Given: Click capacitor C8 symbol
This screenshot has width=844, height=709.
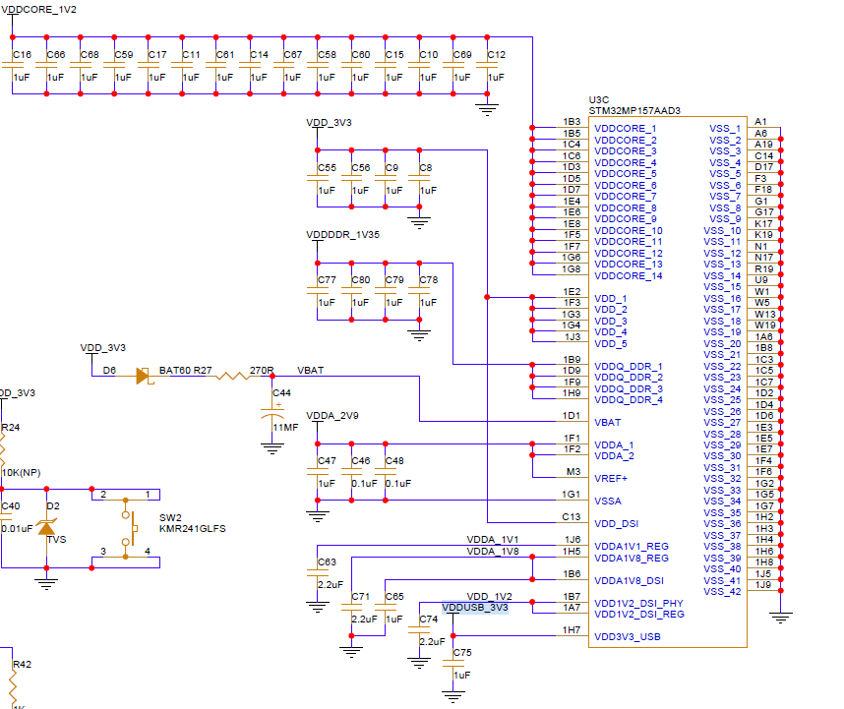Looking at the screenshot, I should (419, 178).
